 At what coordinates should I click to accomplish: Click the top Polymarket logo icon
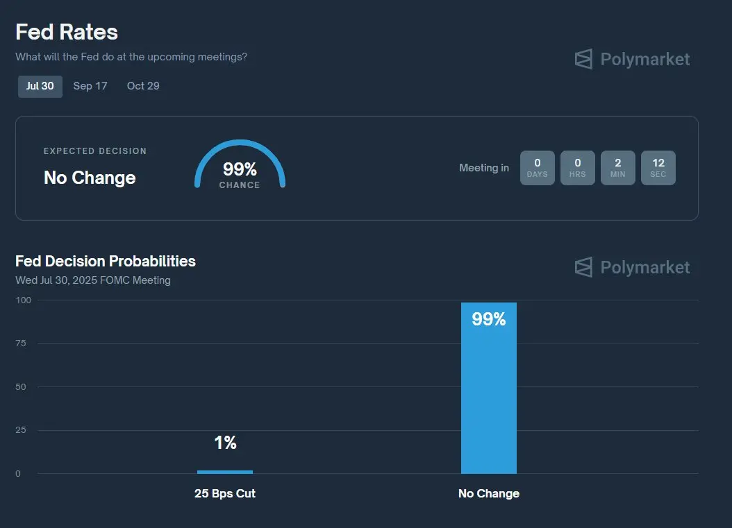[x=583, y=59]
